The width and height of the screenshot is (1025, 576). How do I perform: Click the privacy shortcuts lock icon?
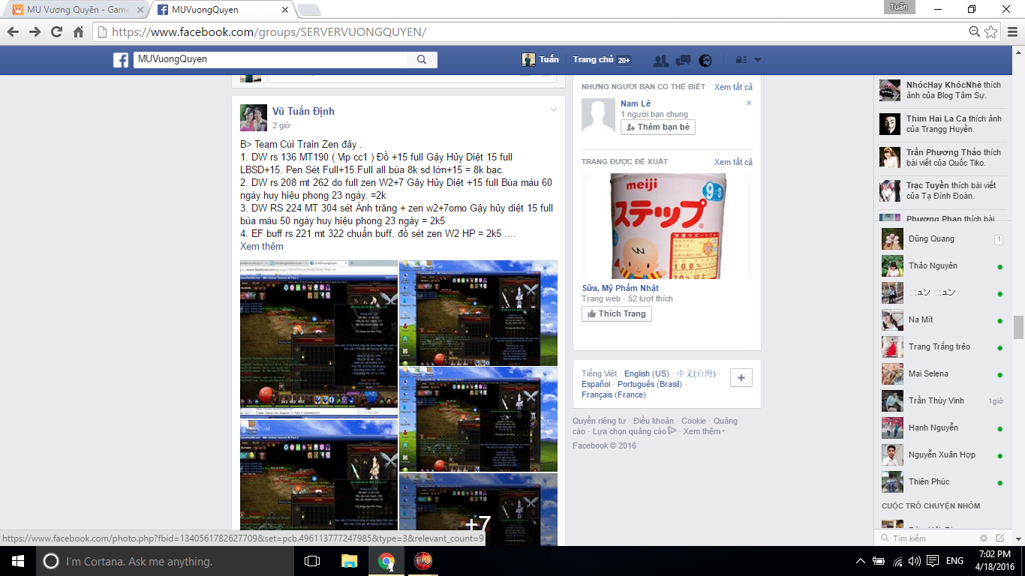point(741,60)
